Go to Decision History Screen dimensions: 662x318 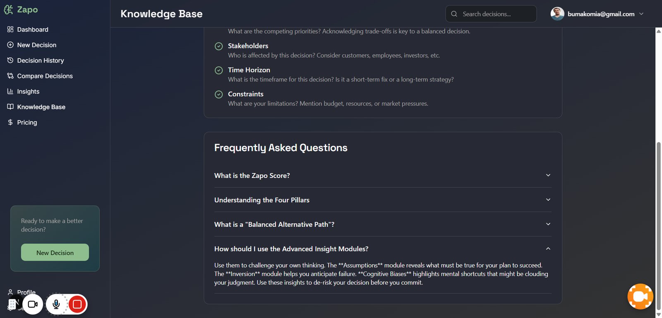pos(41,60)
